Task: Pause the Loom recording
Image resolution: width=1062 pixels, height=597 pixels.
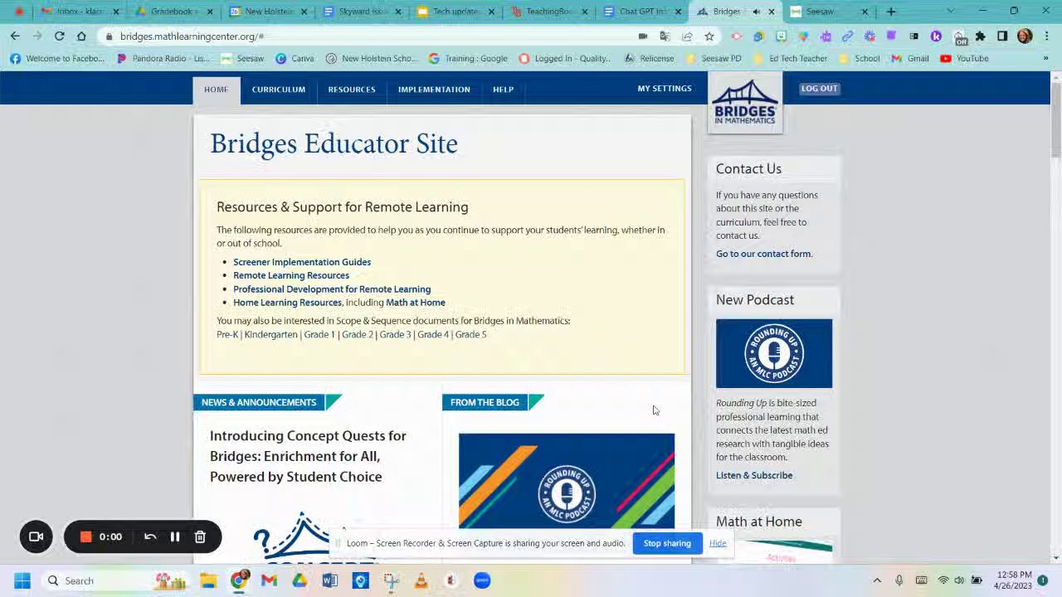Action: [x=175, y=536]
